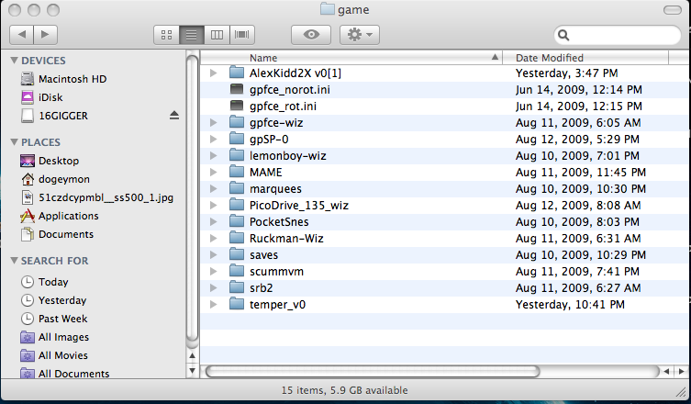Toggle the toolbar with top-right pill button
This screenshot has height=404, width=691.
[673, 10]
